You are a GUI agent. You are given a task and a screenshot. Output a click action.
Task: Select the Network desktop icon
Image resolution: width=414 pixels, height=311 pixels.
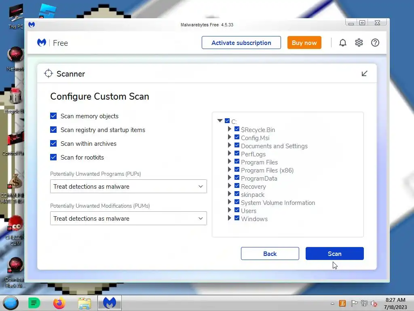pos(15,59)
